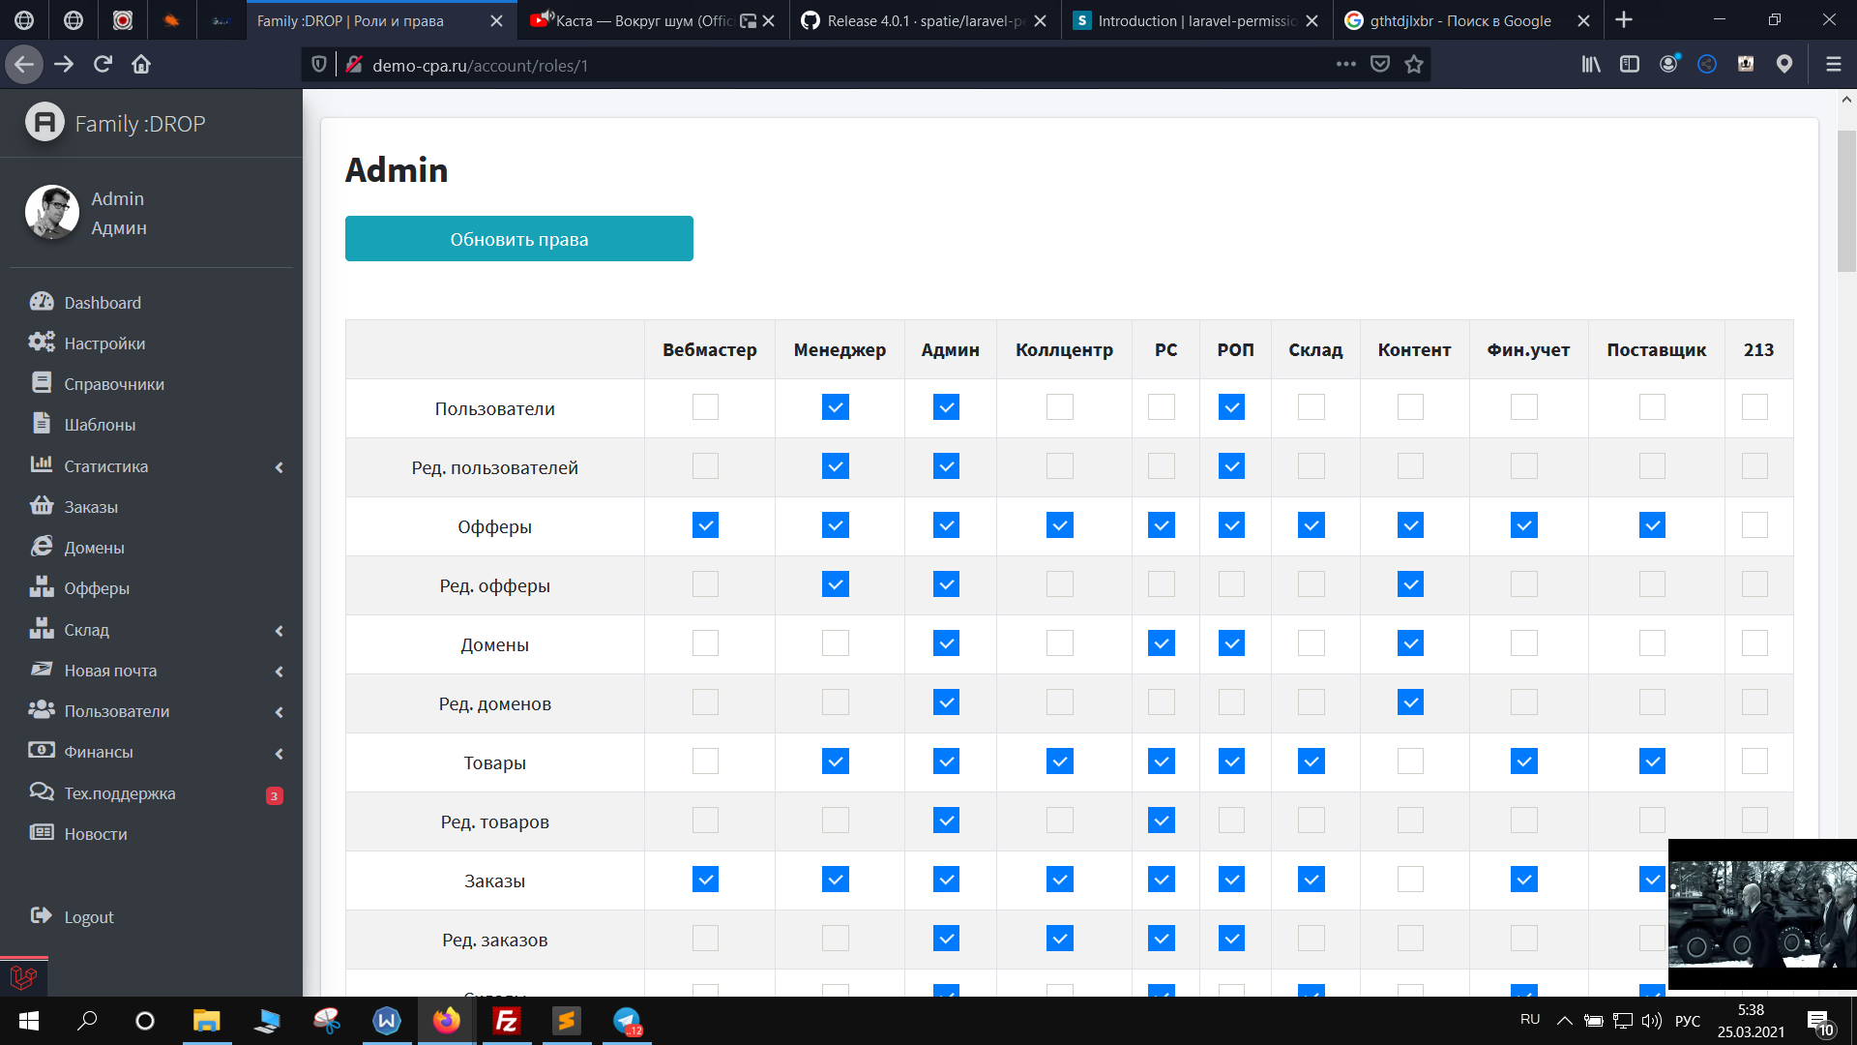1857x1045 pixels.
Task: Open the settings gears icon beside Настройки
Action: click(42, 343)
